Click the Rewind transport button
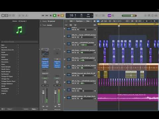The width and height of the screenshot is (159, 119). 43,16
